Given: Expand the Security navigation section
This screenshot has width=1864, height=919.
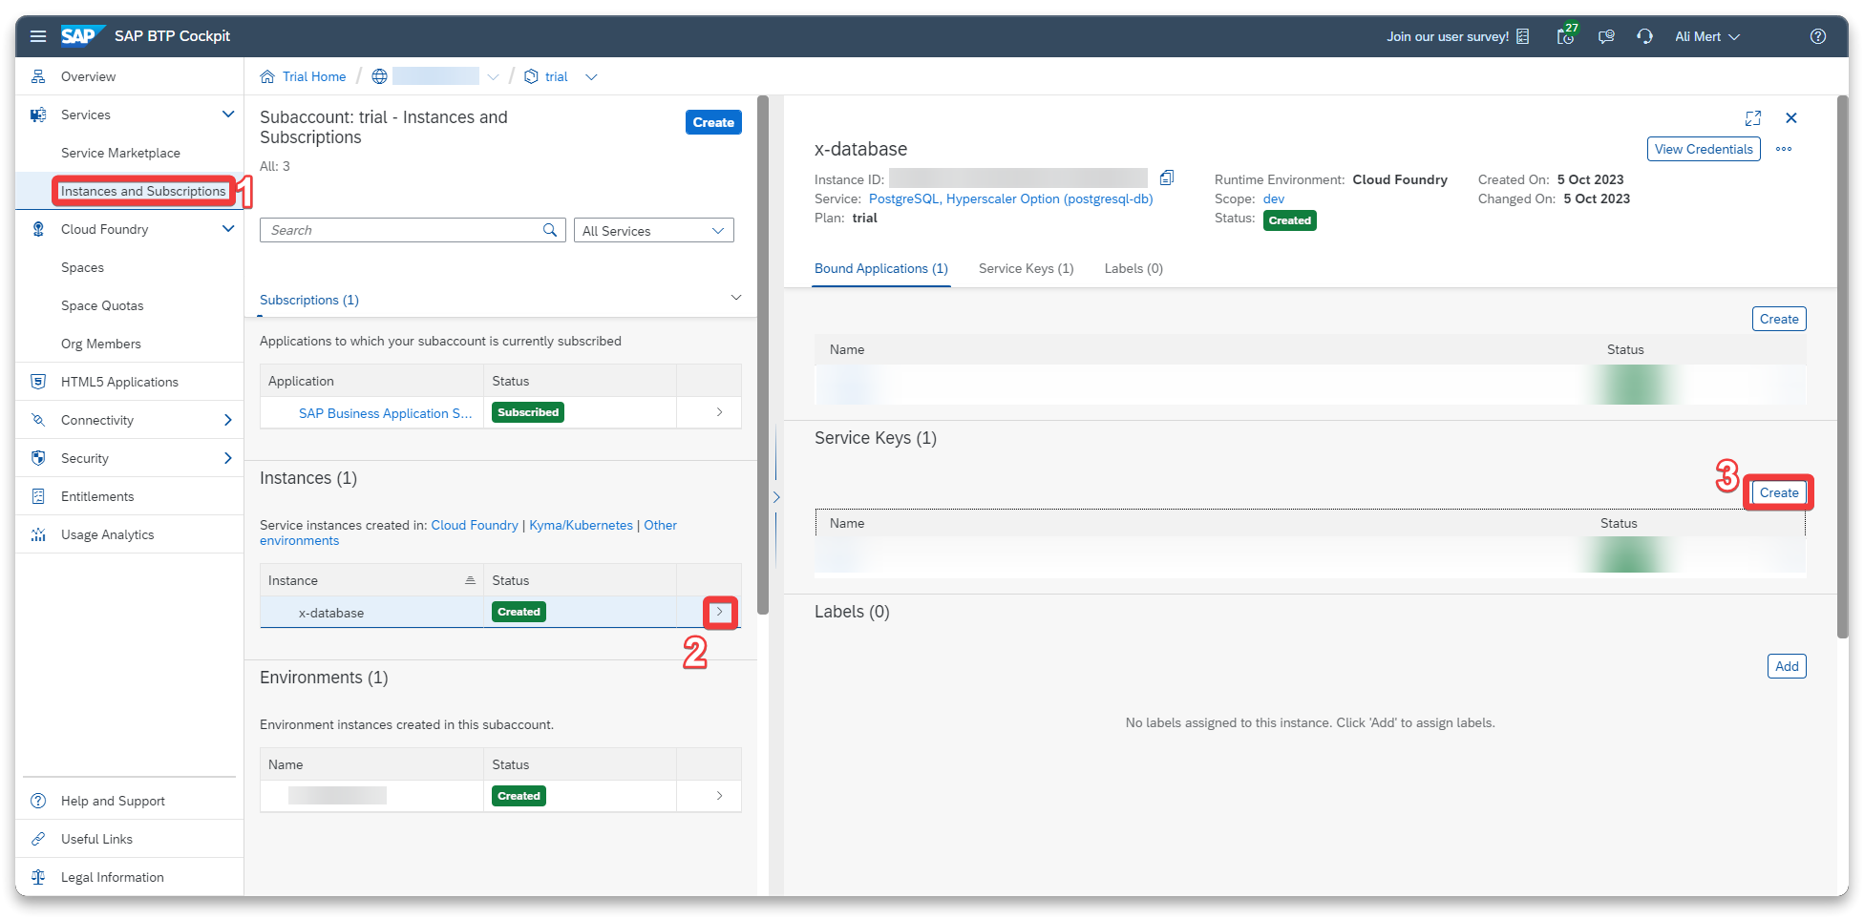Looking at the screenshot, I should pyautogui.click(x=228, y=458).
